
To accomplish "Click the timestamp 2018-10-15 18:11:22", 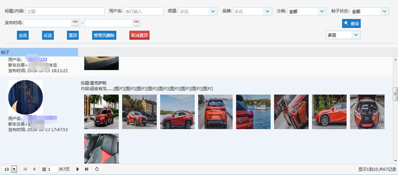I will click(x=48, y=70).
